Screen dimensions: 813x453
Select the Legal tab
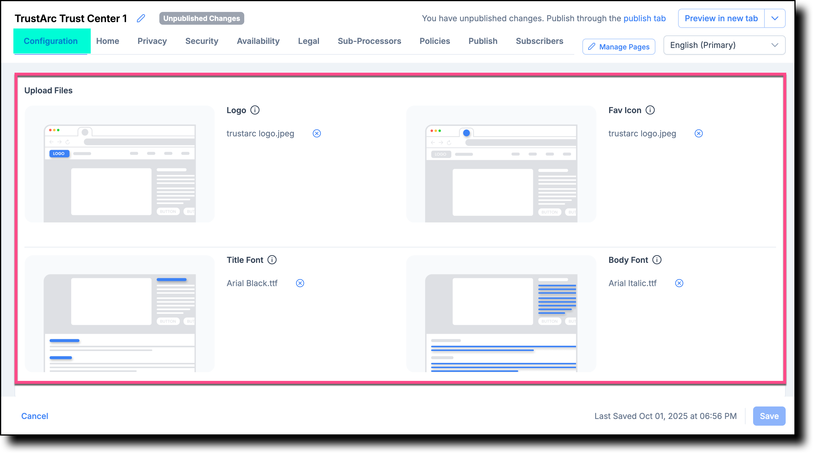click(308, 41)
